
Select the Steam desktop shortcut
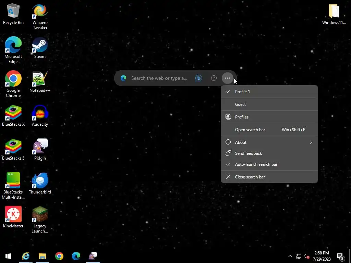click(40, 48)
